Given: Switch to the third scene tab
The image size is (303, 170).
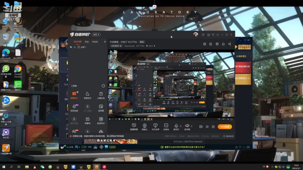Looking at the screenshot, I should pos(95,42).
